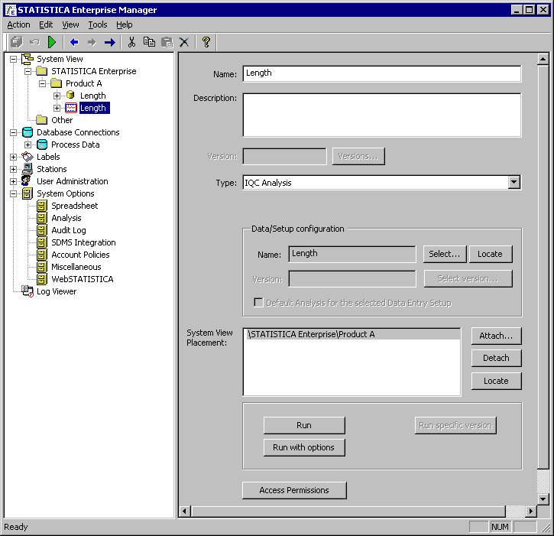Expand the Labels tree node
554x536 pixels.
(14, 157)
